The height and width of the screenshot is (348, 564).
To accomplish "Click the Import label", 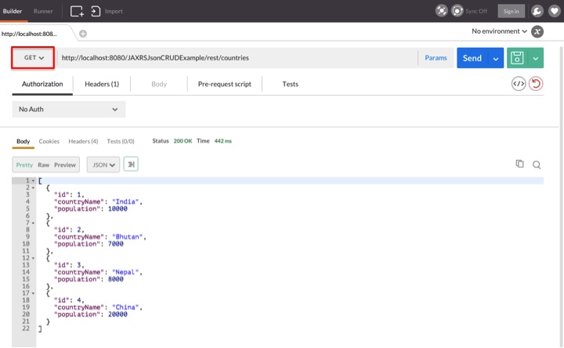I will 114,11.
